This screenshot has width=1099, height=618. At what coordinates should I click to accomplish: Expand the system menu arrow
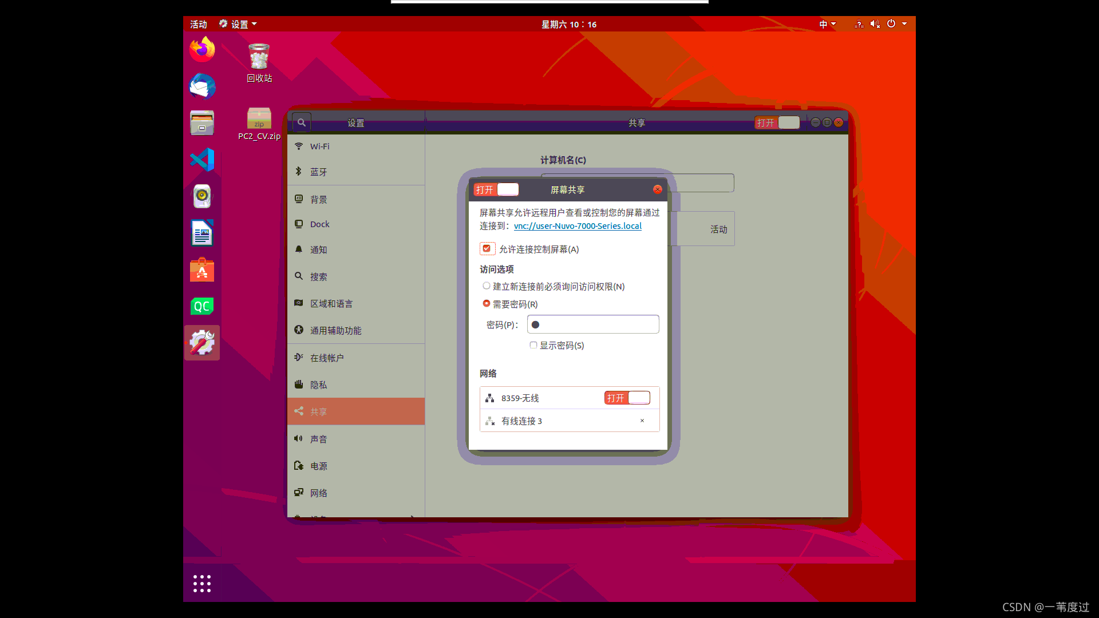[x=904, y=24]
